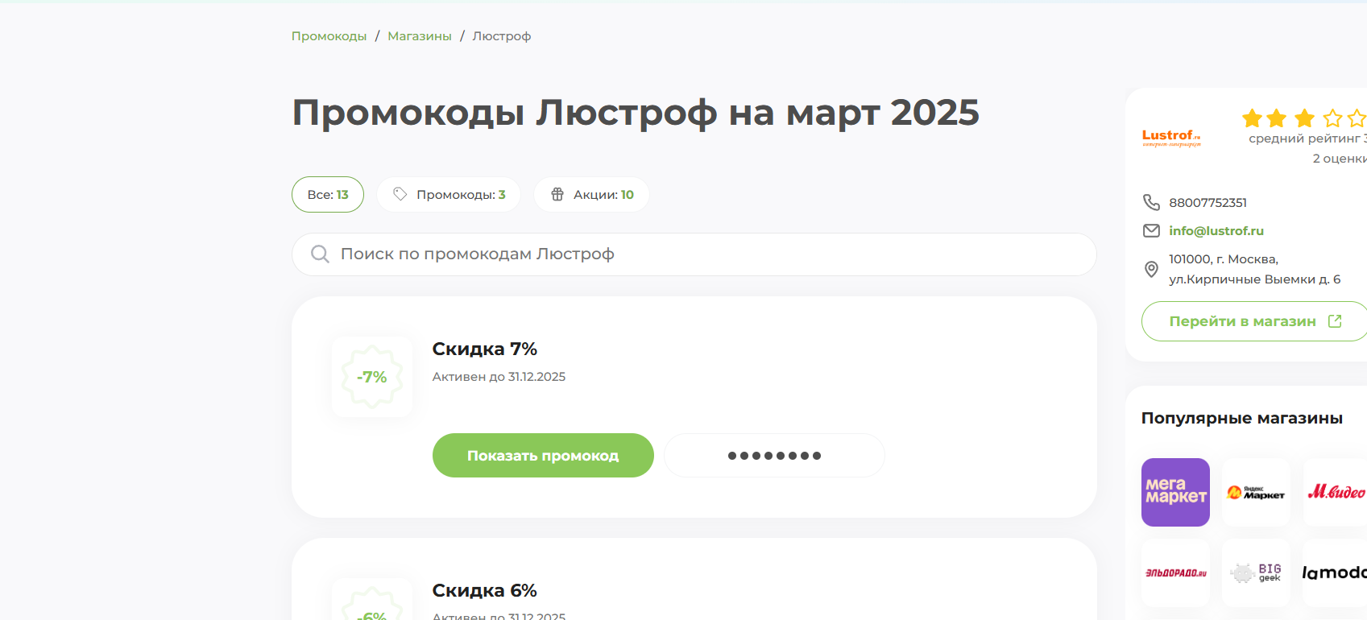Rate the store with the second star
The height and width of the screenshot is (620, 1367).
[1277, 119]
